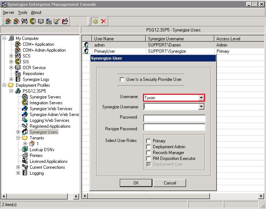Click the Deployment Profiles folder icon
Viewport: 266px width, 209px height.
click(x=11, y=85)
